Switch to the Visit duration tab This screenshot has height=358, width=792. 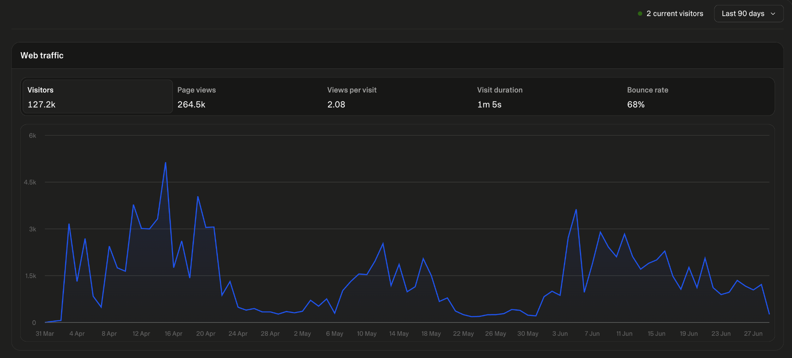point(547,96)
